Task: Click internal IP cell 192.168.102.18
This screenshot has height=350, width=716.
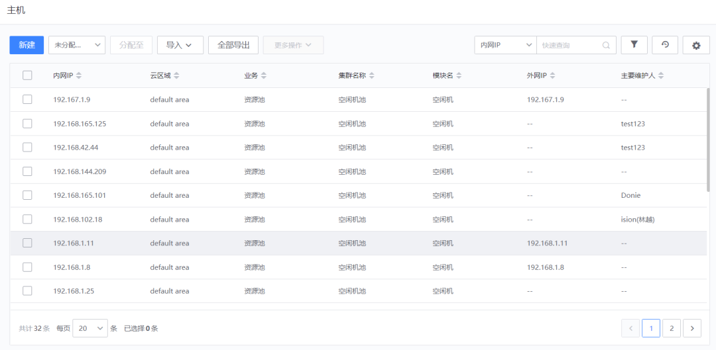Action: 78,219
